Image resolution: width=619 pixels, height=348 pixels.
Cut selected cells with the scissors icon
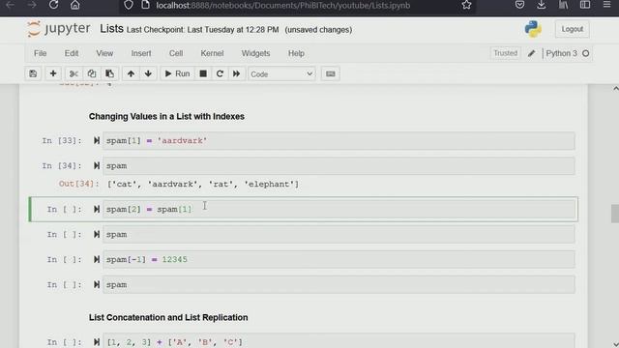[74, 73]
